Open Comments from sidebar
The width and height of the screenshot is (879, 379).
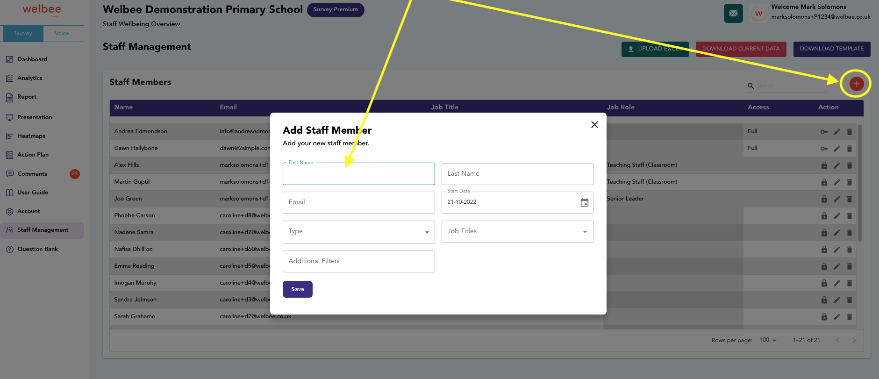click(x=42, y=174)
